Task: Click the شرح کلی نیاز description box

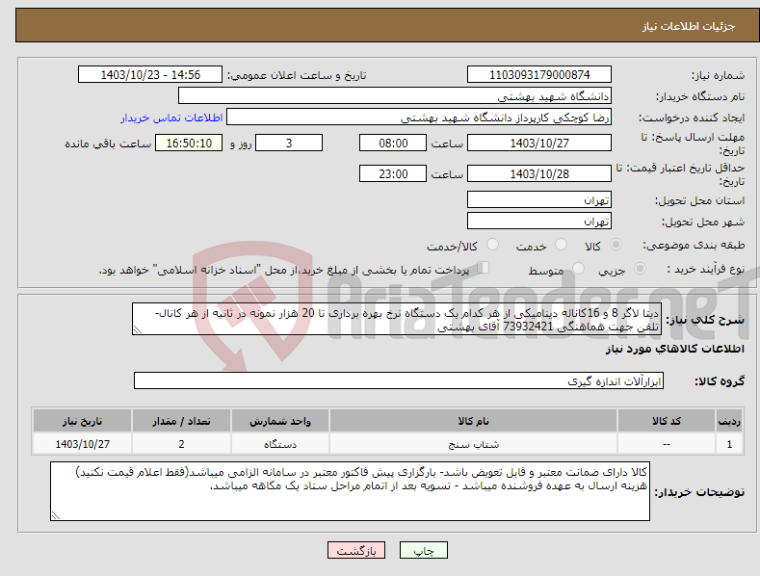Action: (x=396, y=319)
